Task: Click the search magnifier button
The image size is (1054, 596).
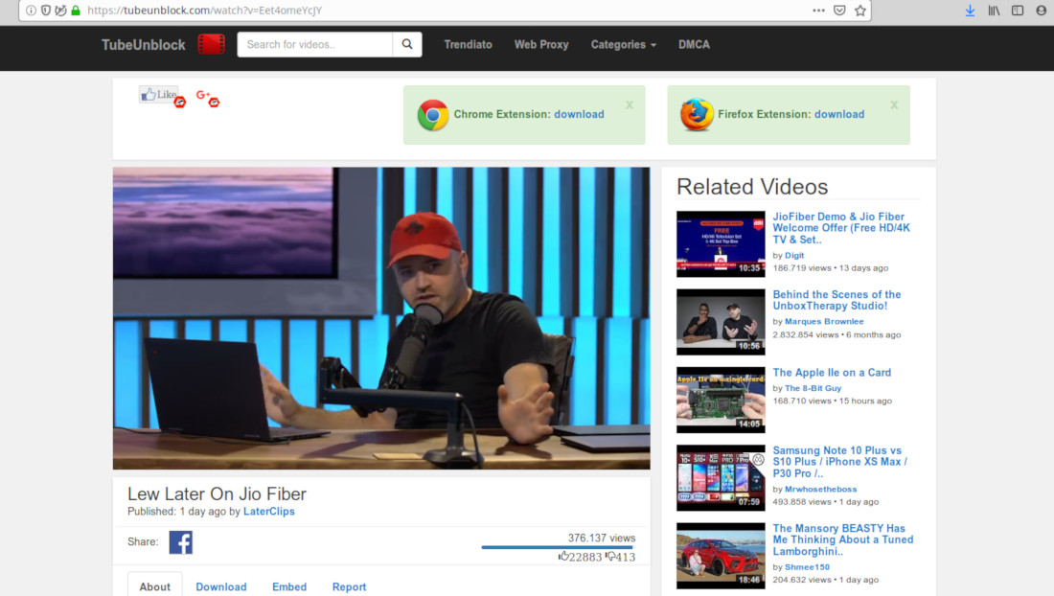Action: (x=407, y=44)
